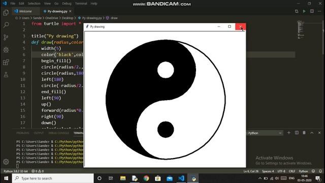Close the Py-drawing.py tab
Image resolution: width=325 pixels, height=183 pixels.
pyautogui.click(x=70, y=11)
